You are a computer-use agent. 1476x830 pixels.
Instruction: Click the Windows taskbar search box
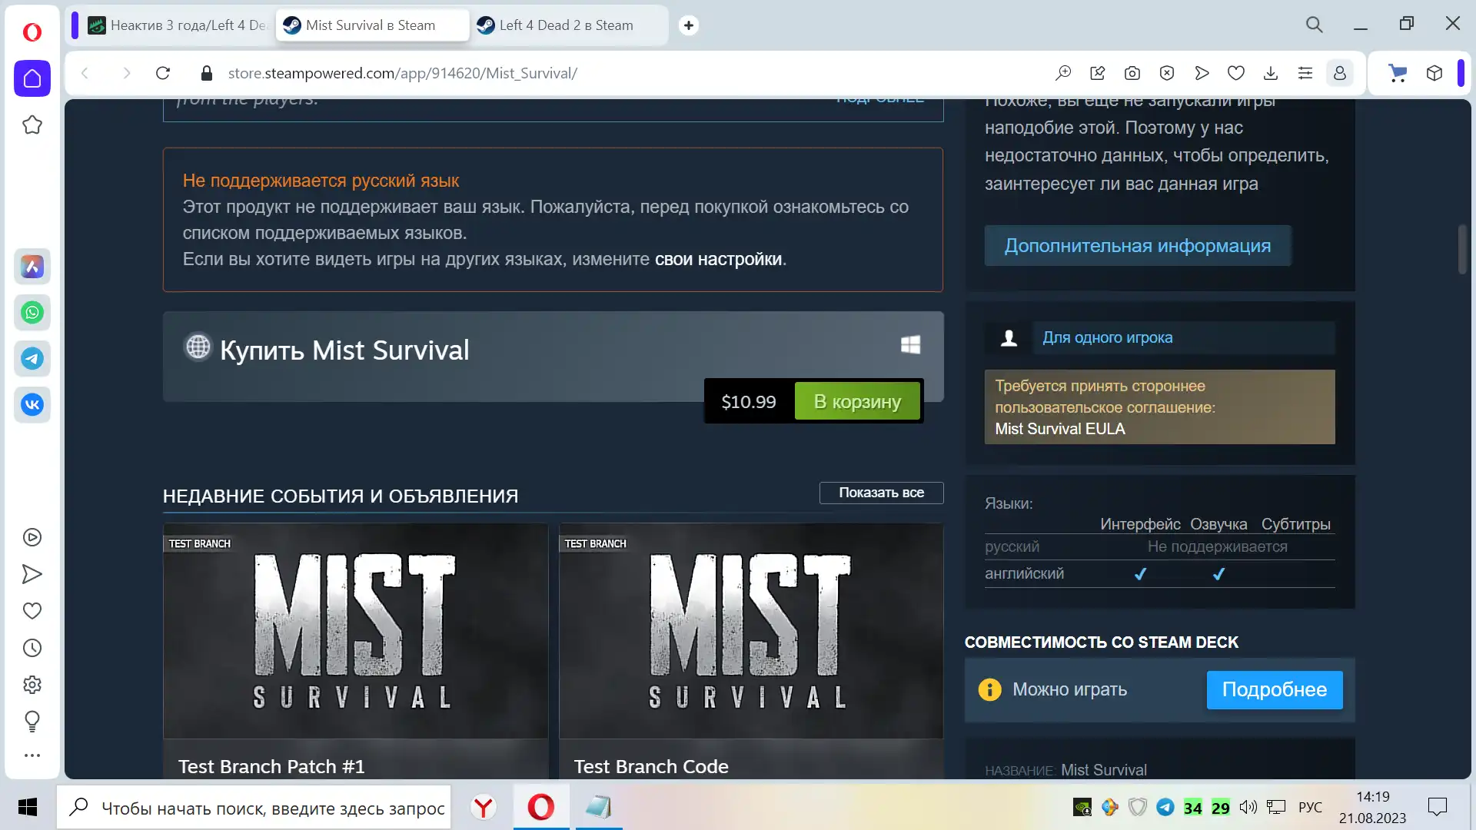coord(254,808)
